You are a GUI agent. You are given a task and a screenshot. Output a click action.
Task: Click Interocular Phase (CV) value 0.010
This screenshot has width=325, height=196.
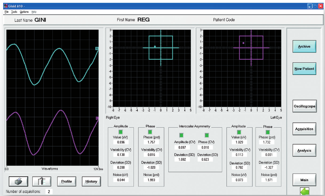point(205,147)
